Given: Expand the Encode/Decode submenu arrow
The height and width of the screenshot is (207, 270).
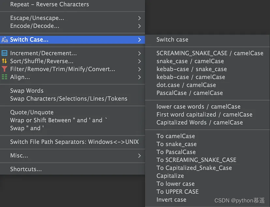Looking at the screenshot, I should [139, 26].
